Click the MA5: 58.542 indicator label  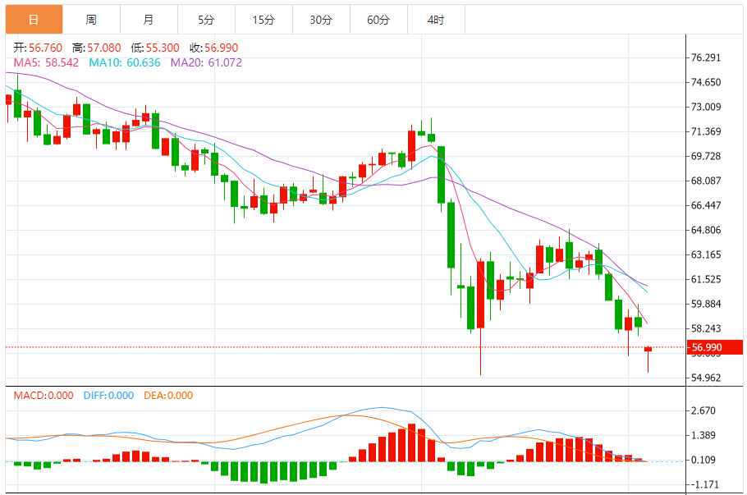(x=46, y=62)
